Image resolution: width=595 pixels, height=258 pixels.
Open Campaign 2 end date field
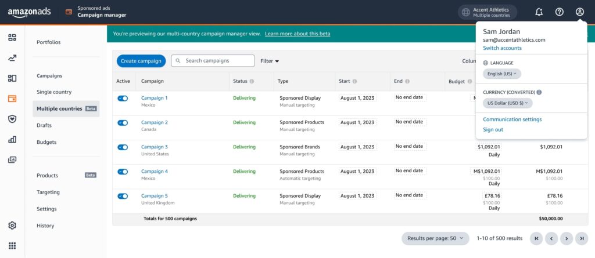coord(410,122)
